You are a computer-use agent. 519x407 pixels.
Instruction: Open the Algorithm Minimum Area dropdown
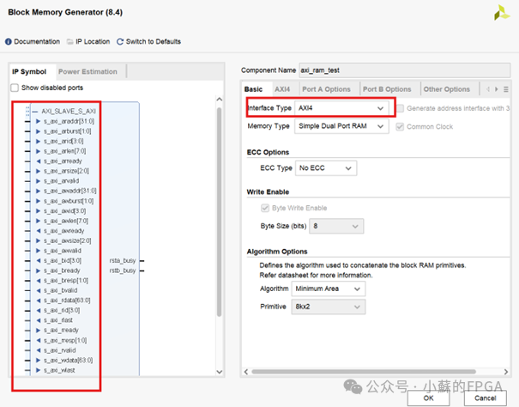click(x=329, y=289)
